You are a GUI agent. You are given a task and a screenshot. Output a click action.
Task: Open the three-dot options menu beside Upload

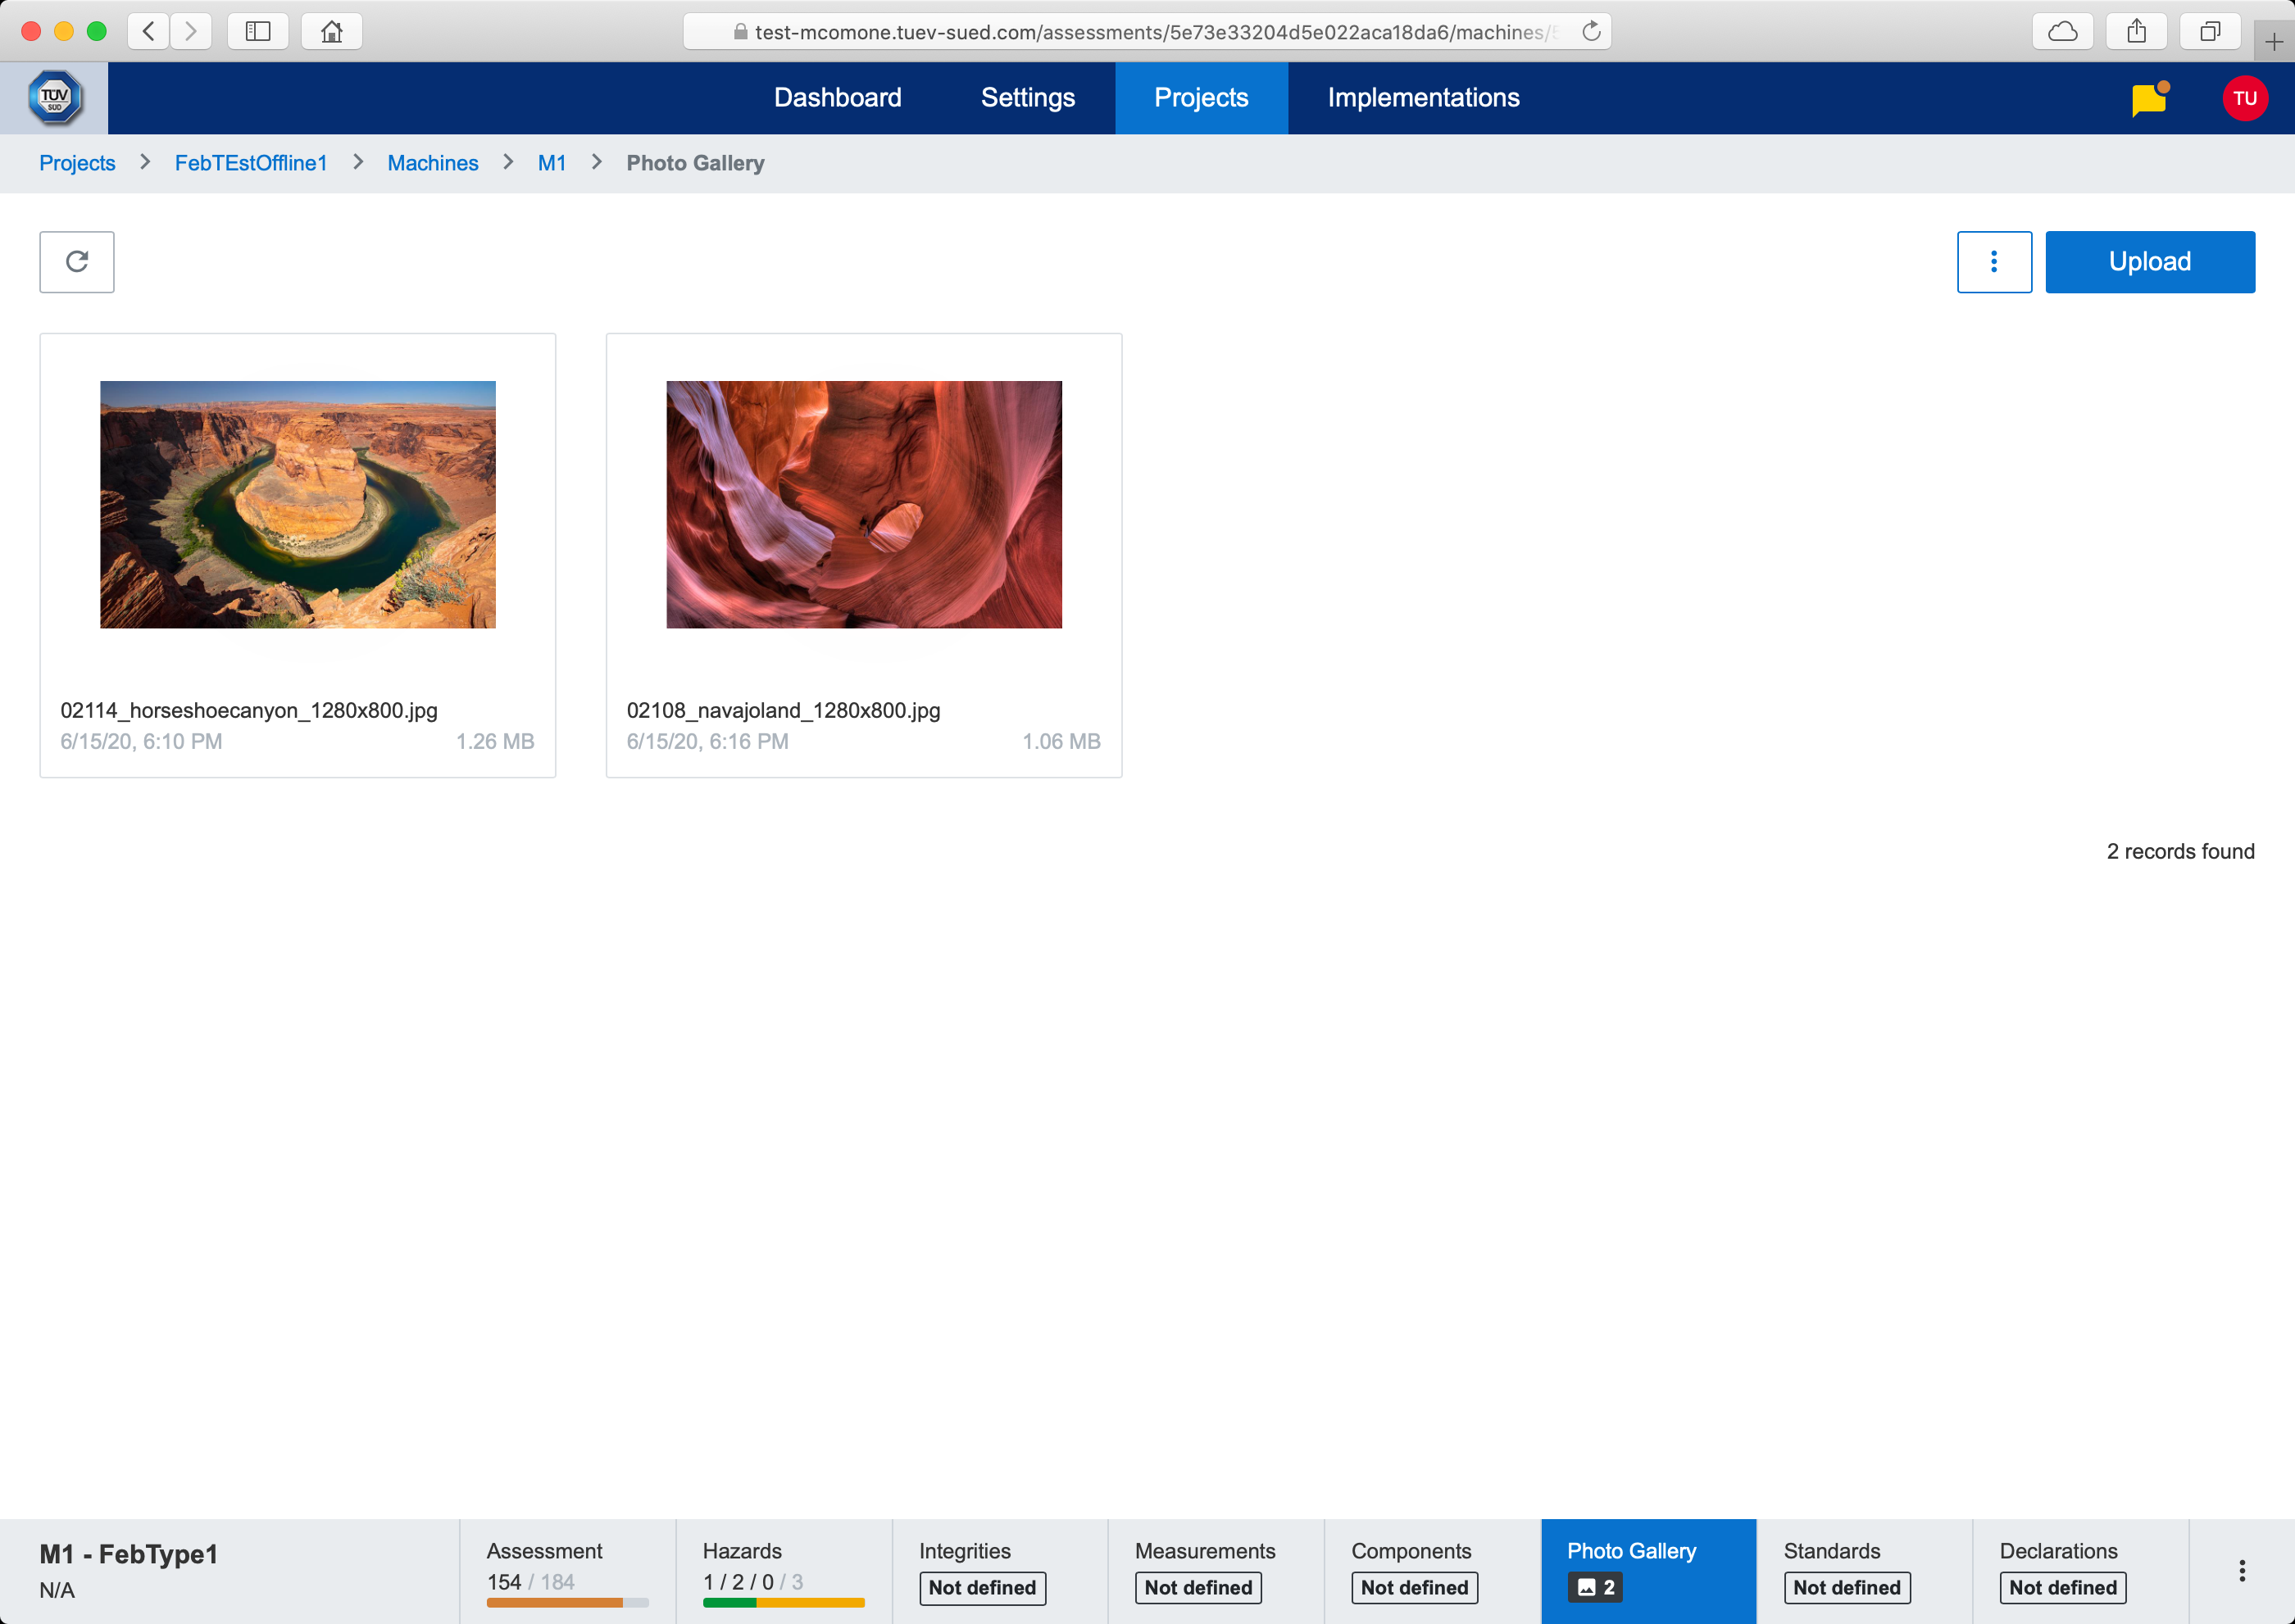(x=1993, y=262)
